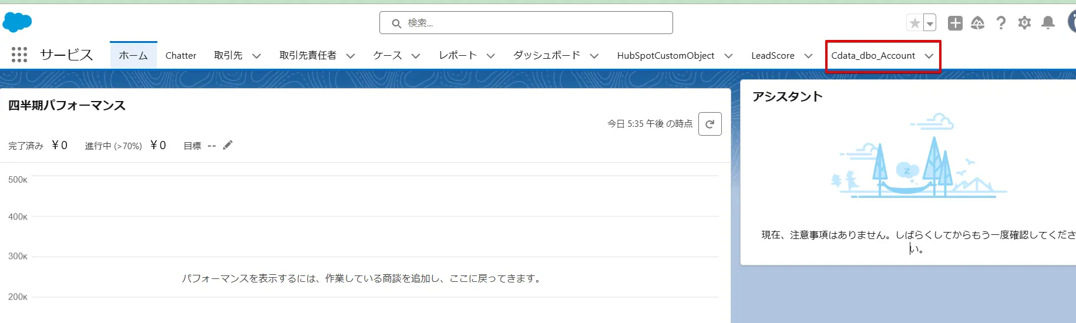Screen dimensions: 1076x323
Task: Click the 500K axis label
Action: pyautogui.click(x=18, y=180)
